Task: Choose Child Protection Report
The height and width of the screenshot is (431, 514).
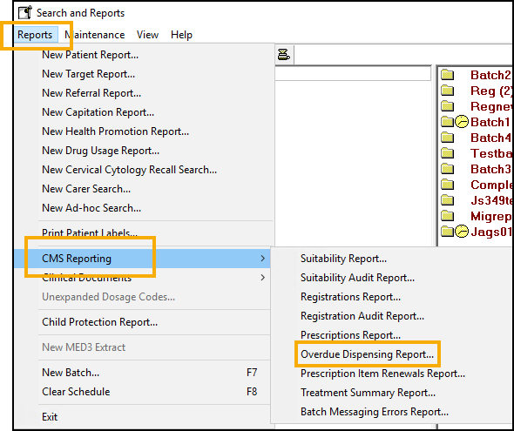Action: point(99,322)
